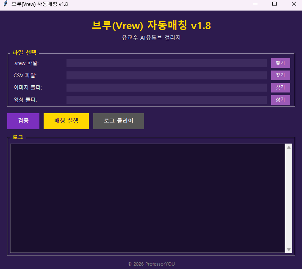Maximize the Vrew 자동매칭 window

coord(274,4)
